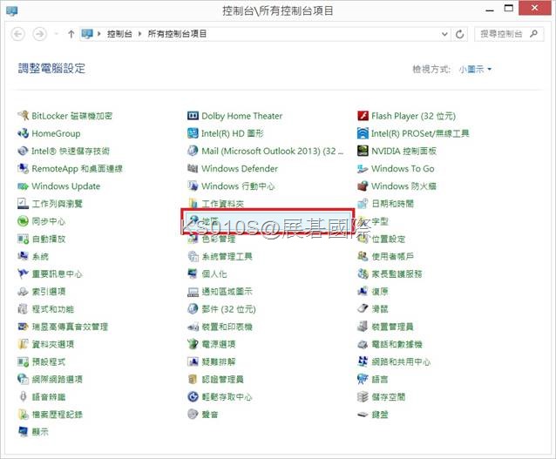Viewport: 556px width, 459px height.
Task: Open 同步中心 sync center icon
Action: point(24,221)
